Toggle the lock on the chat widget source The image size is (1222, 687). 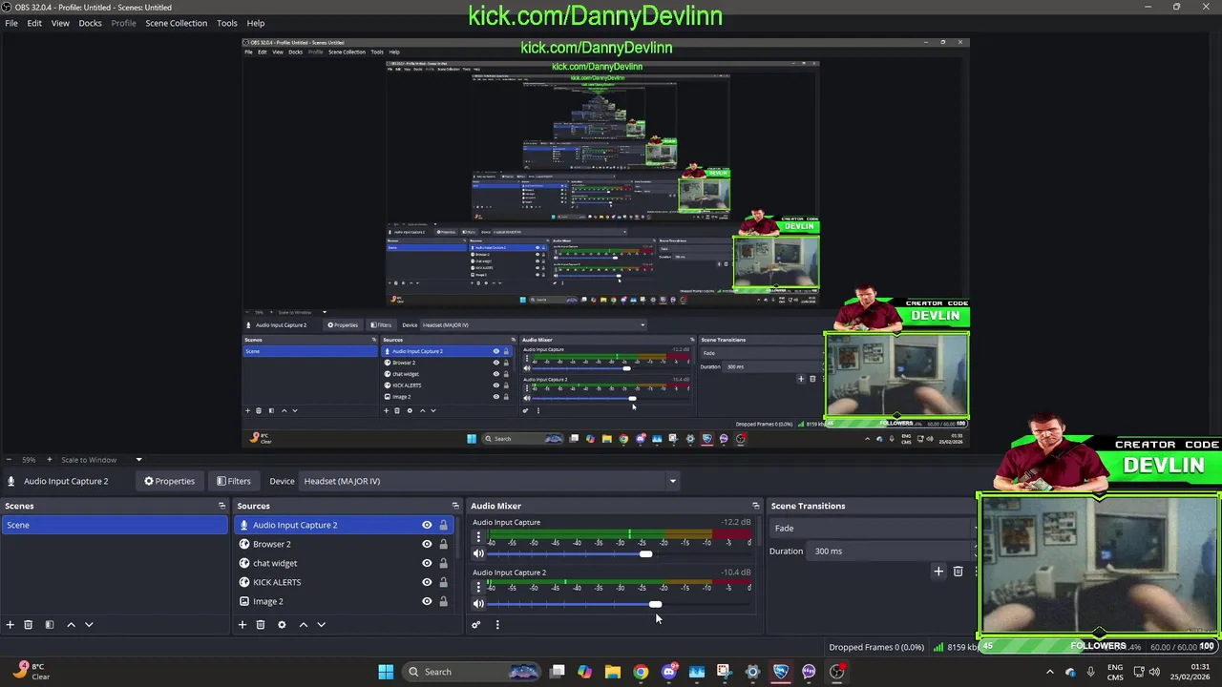443,563
